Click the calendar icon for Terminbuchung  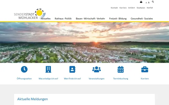click(121, 69)
